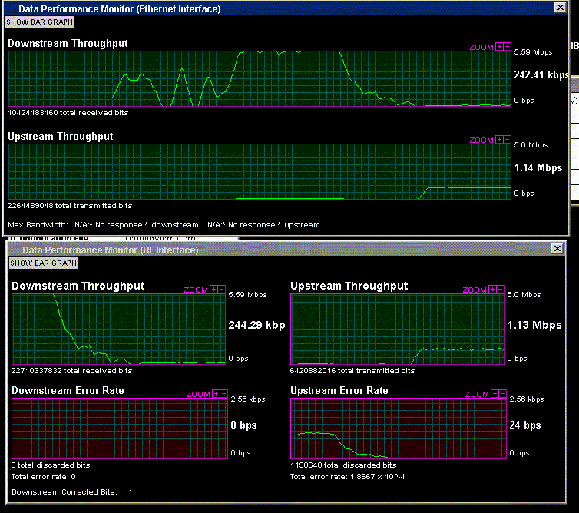Image resolution: width=579 pixels, height=513 pixels.
Task: Click the Ethernet Downstream Throughput plot area
Action: tap(260, 78)
